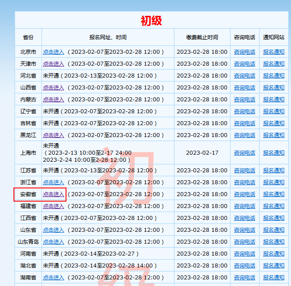Open the highlighted 安徽省 点击进入 link
Image resolution: width=291 pixels, height=286 pixels.
53,194
